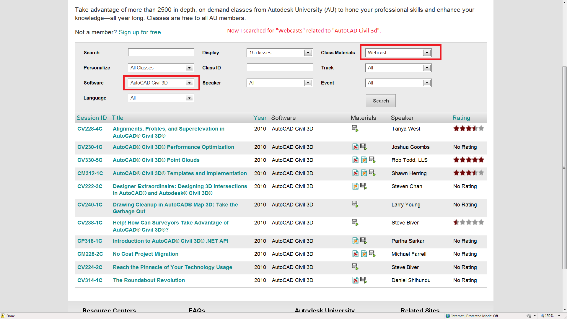Open PDF icon for Roundabout Revolution class
This screenshot has height=319, width=567.
[355, 280]
